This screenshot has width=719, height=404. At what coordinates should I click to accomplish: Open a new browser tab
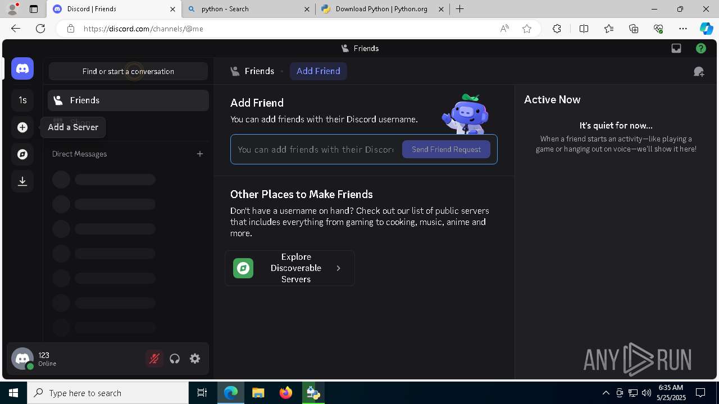coord(460,9)
